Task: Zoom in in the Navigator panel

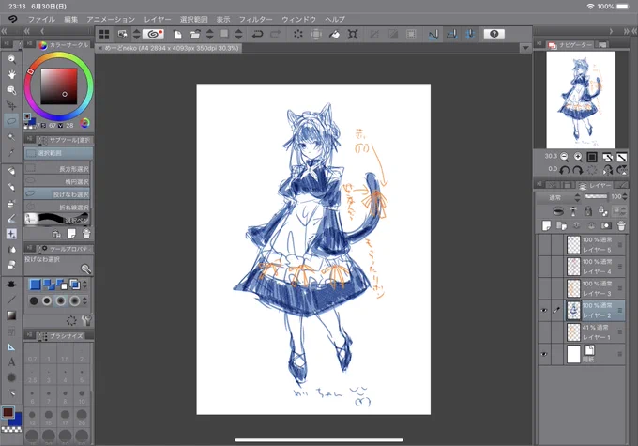Action: [578, 157]
